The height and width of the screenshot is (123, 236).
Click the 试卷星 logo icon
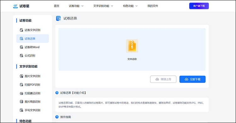[15, 6]
